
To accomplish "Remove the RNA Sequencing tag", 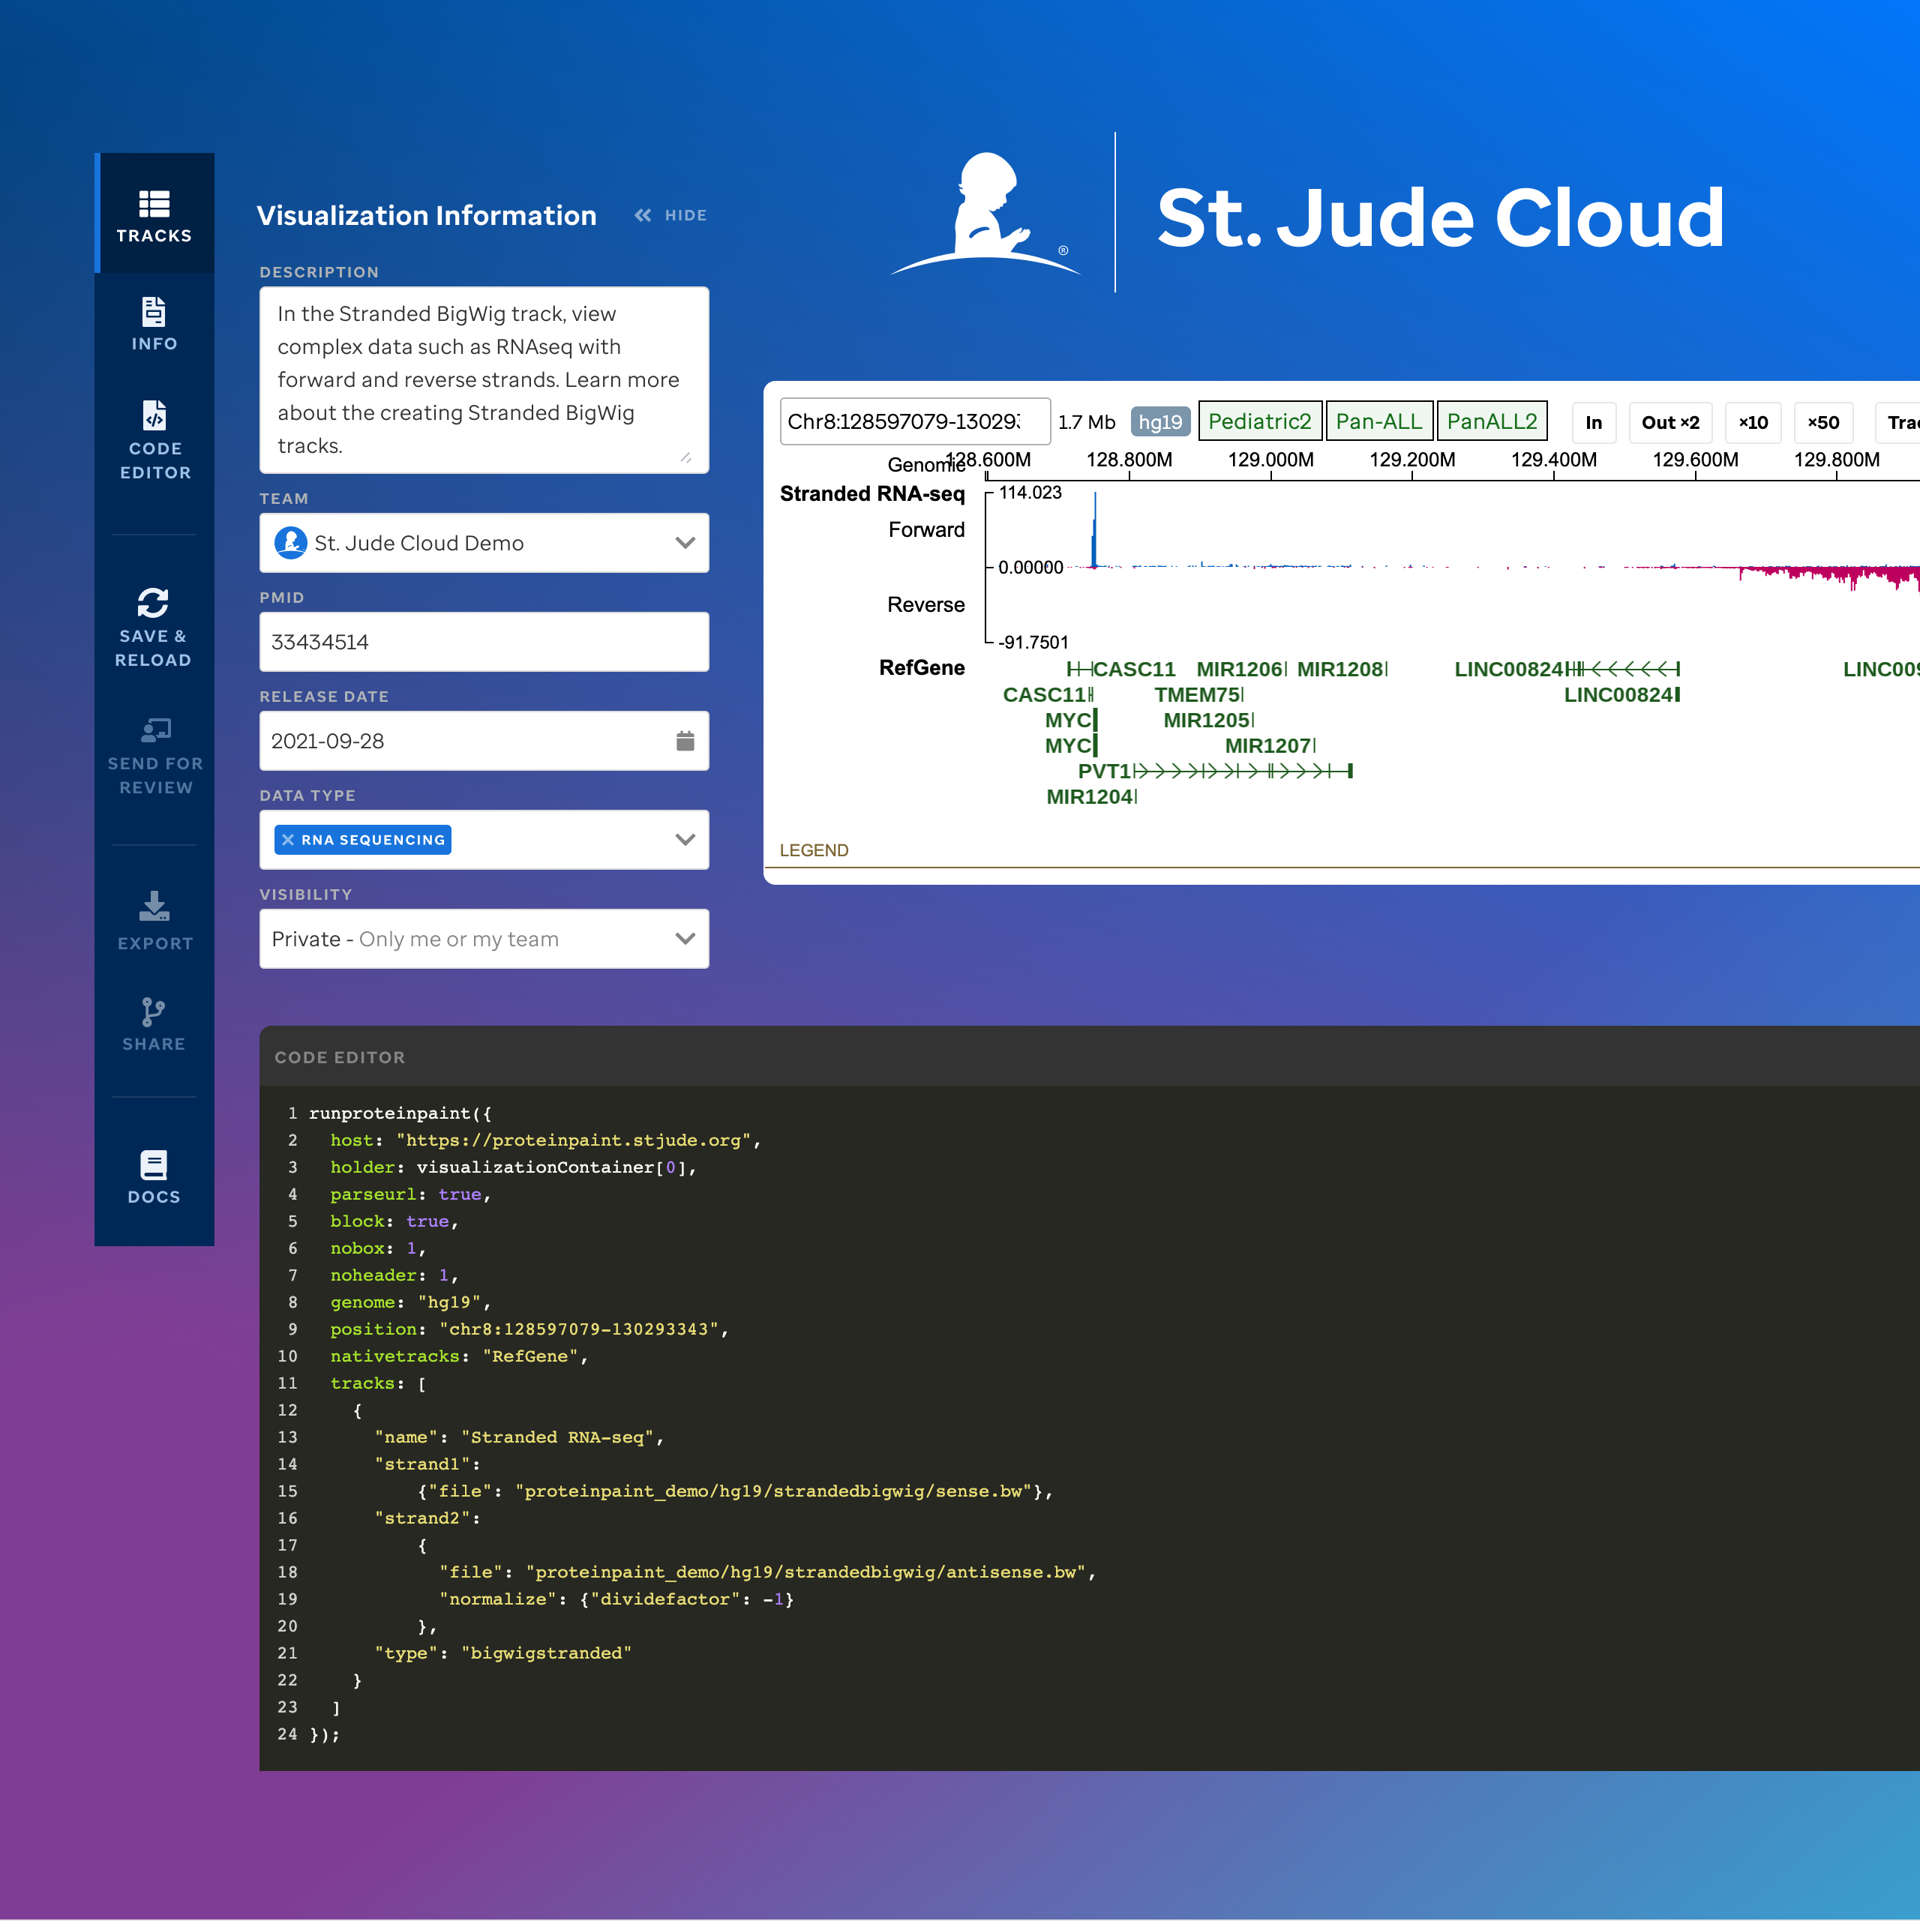I will (x=289, y=841).
